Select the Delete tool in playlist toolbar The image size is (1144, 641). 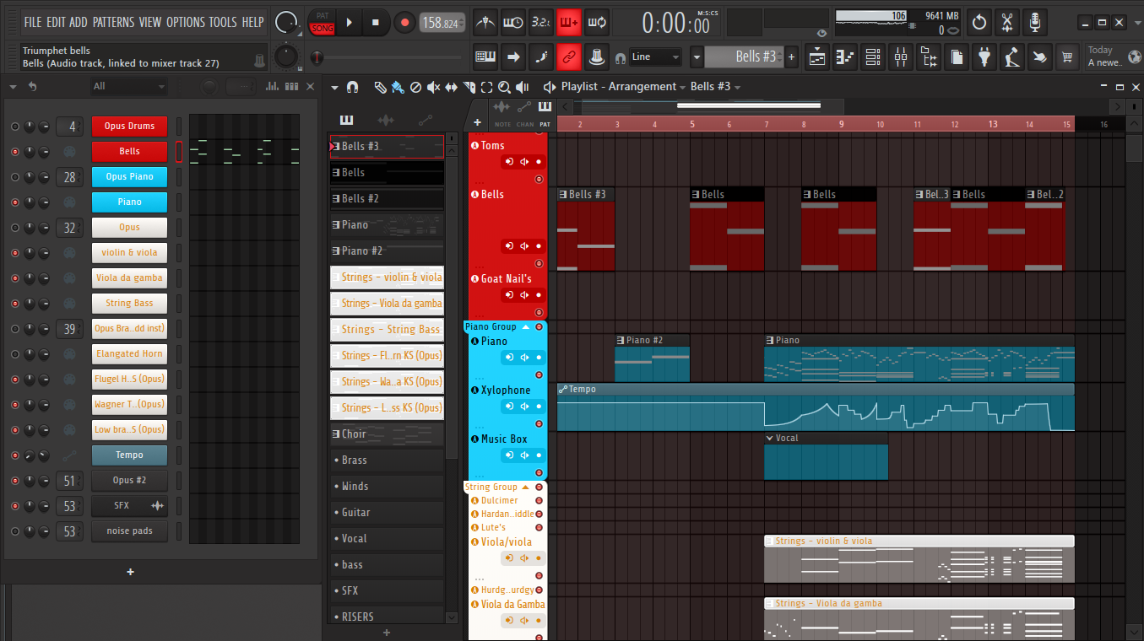click(415, 87)
